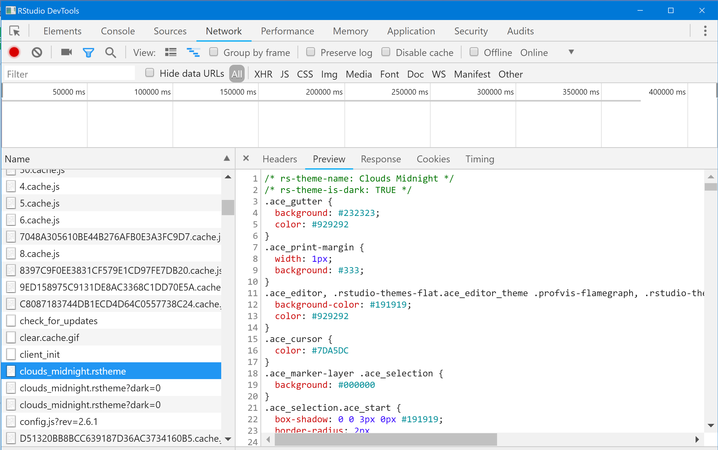Open the Response tab for this request
The image size is (718, 450).
pyautogui.click(x=381, y=159)
